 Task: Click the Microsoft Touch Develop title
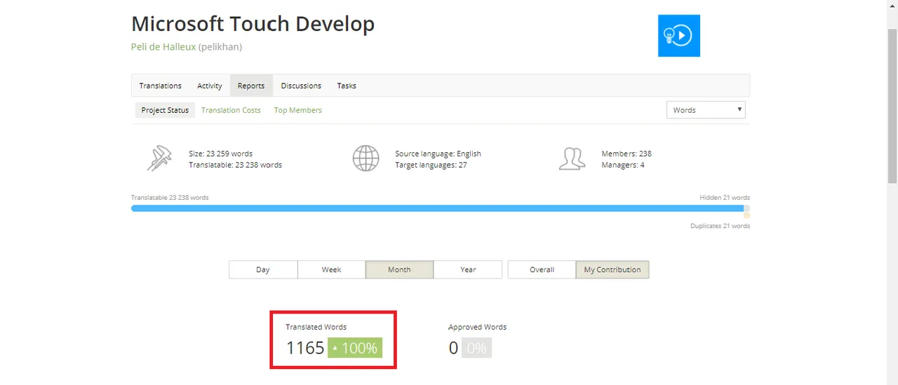253,24
